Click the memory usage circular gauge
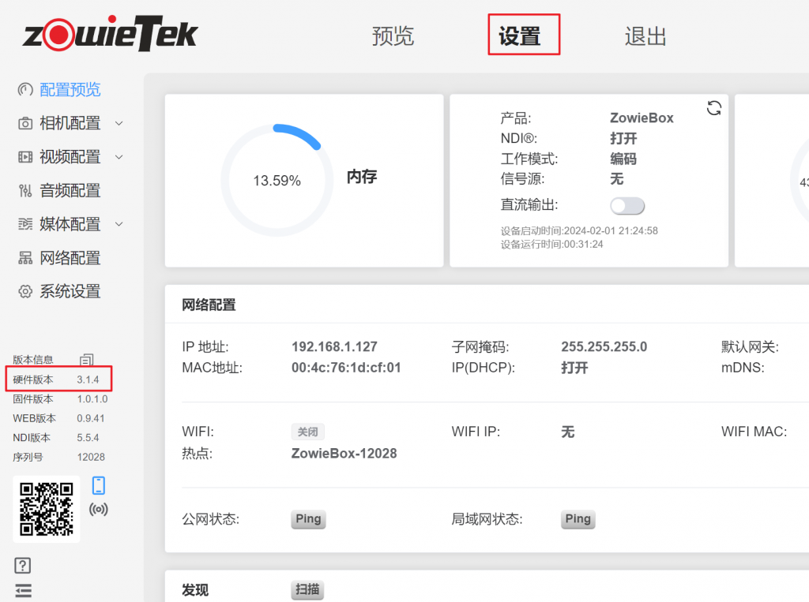This screenshot has height=602, width=809. [277, 181]
